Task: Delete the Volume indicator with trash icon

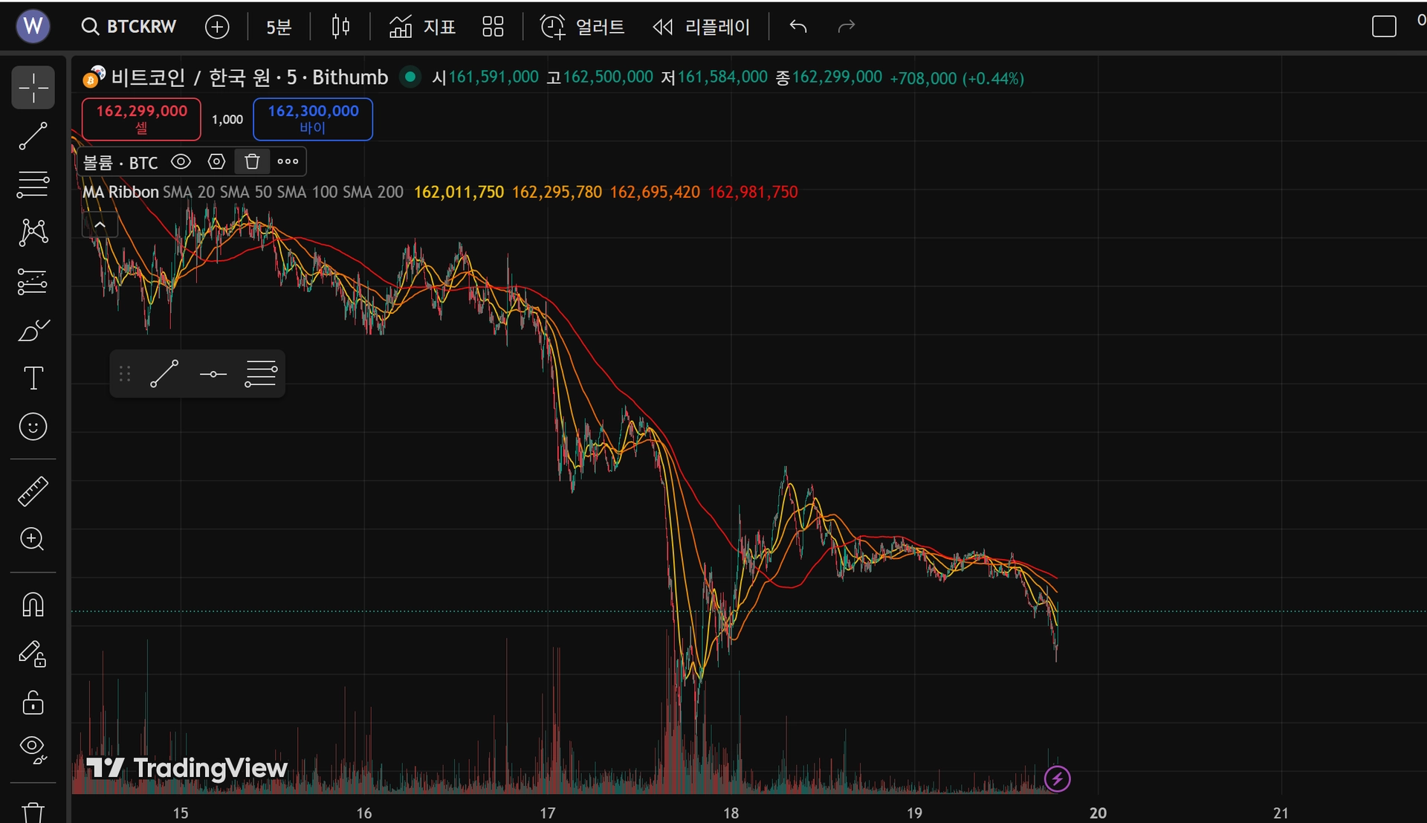Action: (252, 161)
